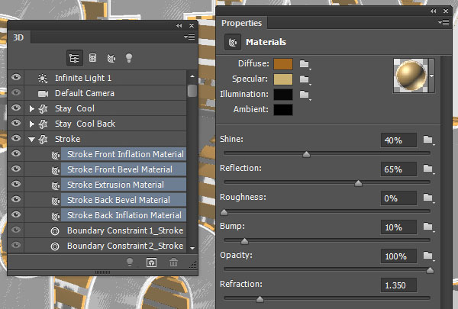Open the Shine texture folder icon
This screenshot has width=458, height=309.
tap(427, 140)
